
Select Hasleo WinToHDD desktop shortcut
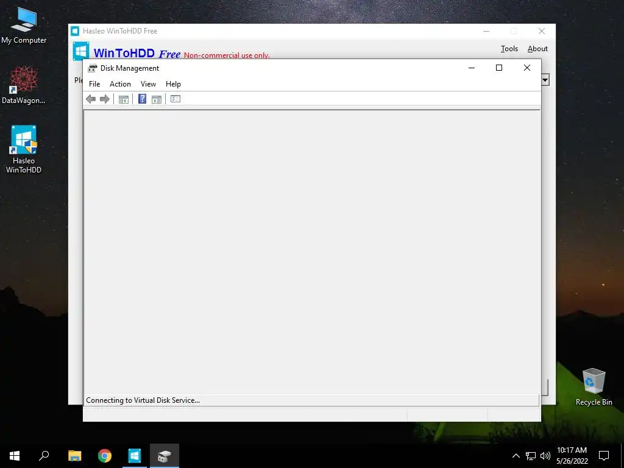pyautogui.click(x=24, y=149)
